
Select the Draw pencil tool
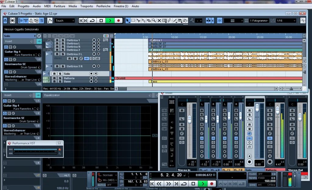[169, 20]
